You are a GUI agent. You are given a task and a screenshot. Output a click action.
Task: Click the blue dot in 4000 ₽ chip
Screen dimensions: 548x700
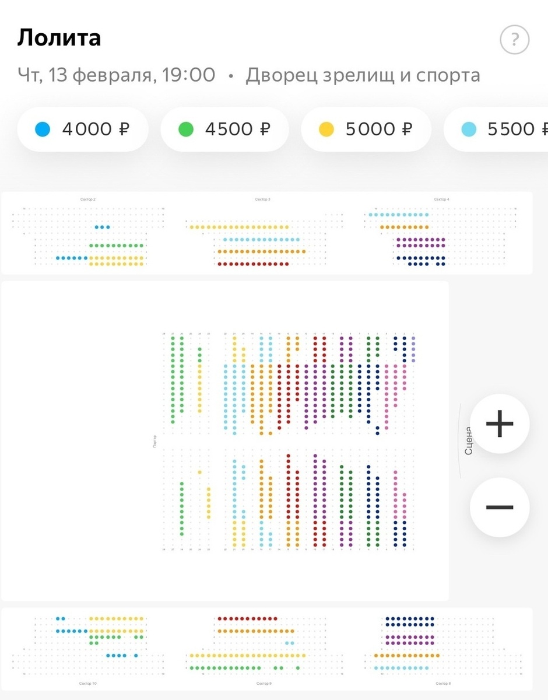click(43, 129)
